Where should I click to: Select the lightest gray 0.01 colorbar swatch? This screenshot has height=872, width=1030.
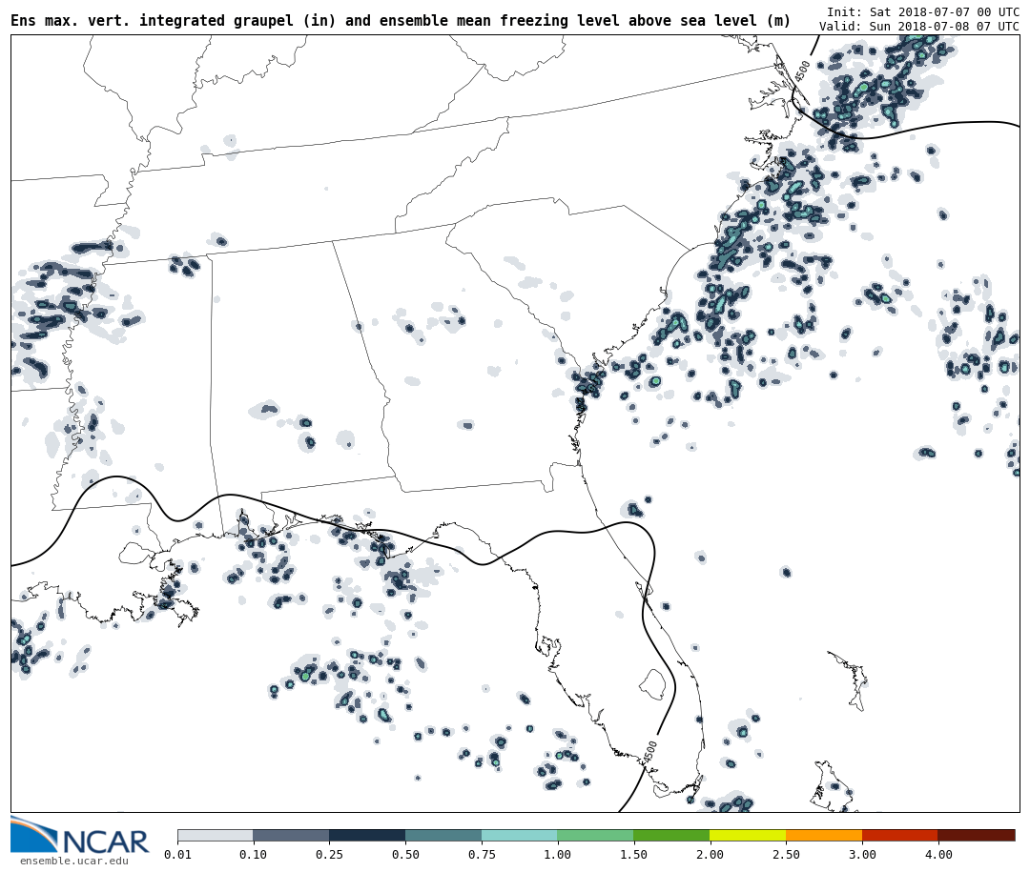pyautogui.click(x=216, y=835)
